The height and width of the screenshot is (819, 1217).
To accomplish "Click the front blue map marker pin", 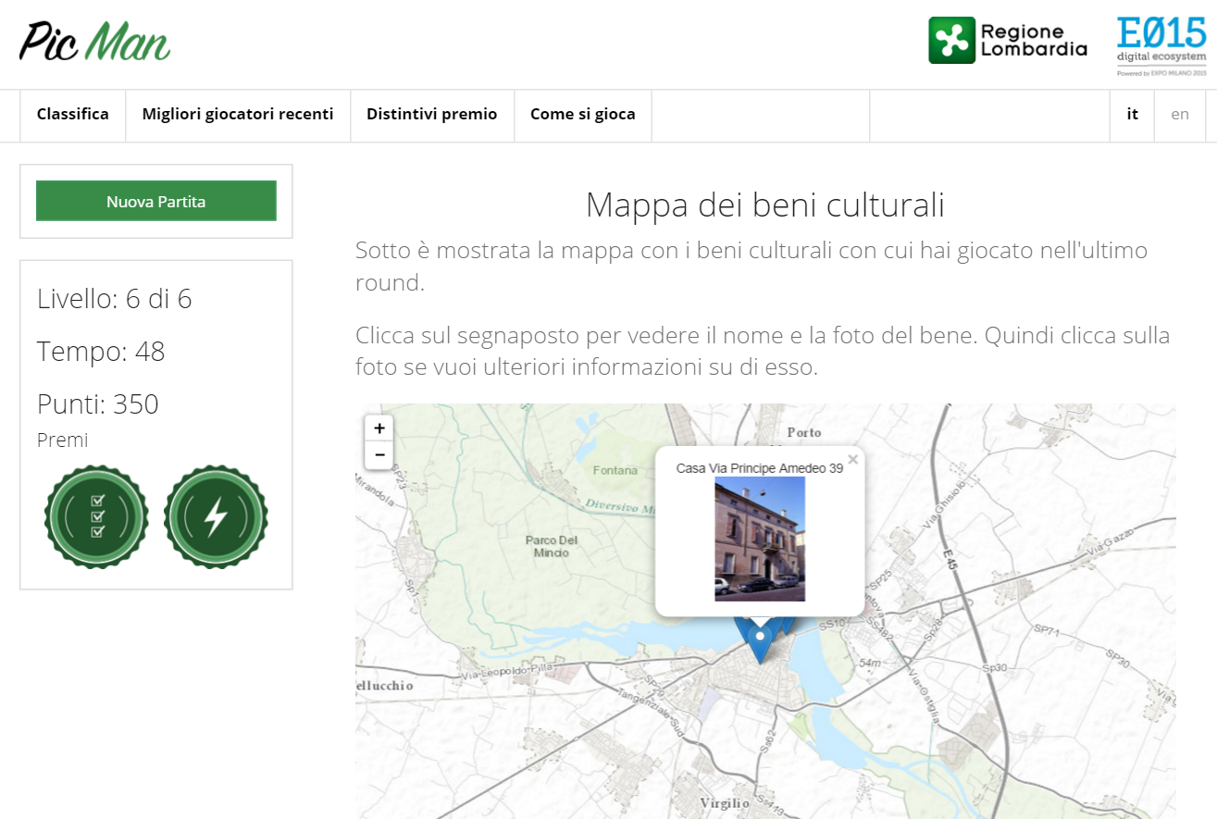I will [x=760, y=641].
